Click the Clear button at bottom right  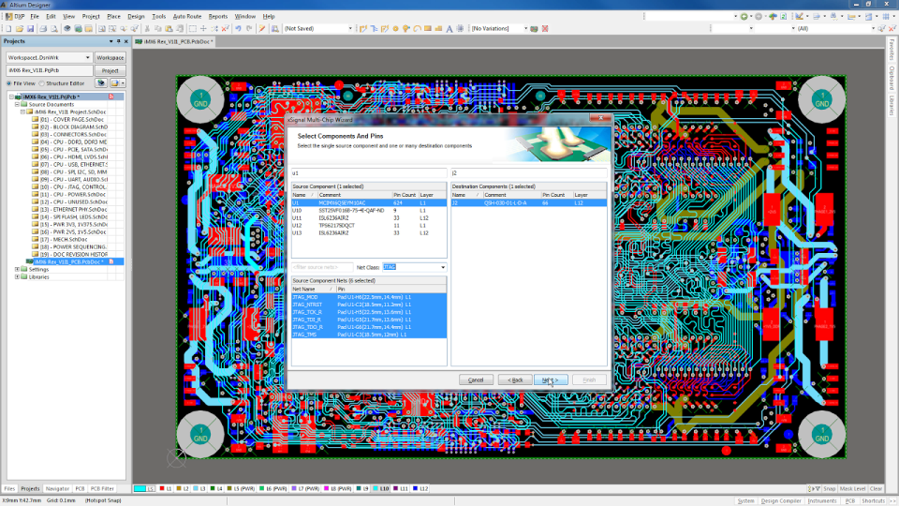coord(876,489)
